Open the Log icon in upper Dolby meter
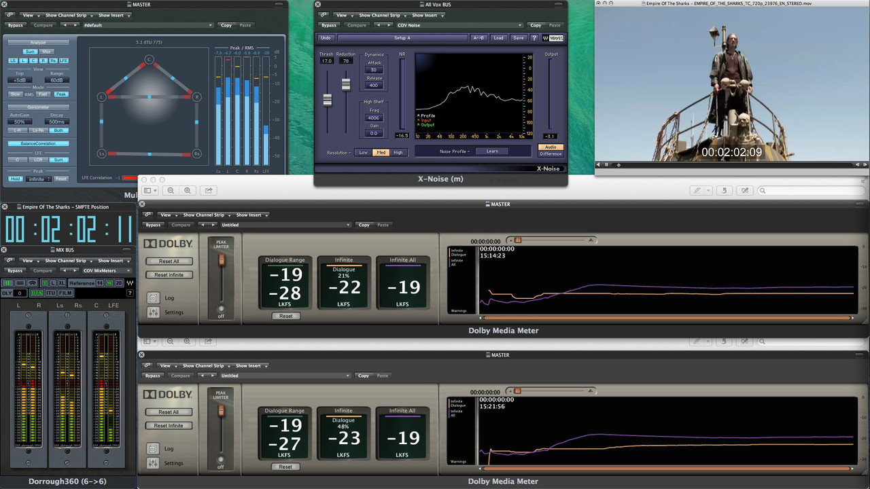 pyautogui.click(x=153, y=298)
